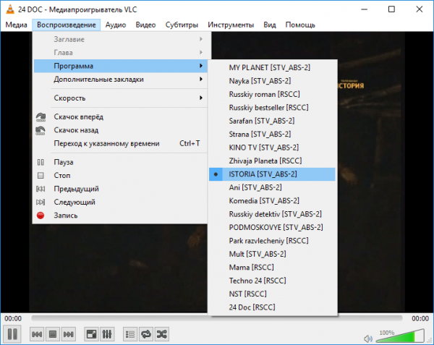Pause playback with the bottom pause button
The image size is (434, 345).
pyautogui.click(x=12, y=334)
